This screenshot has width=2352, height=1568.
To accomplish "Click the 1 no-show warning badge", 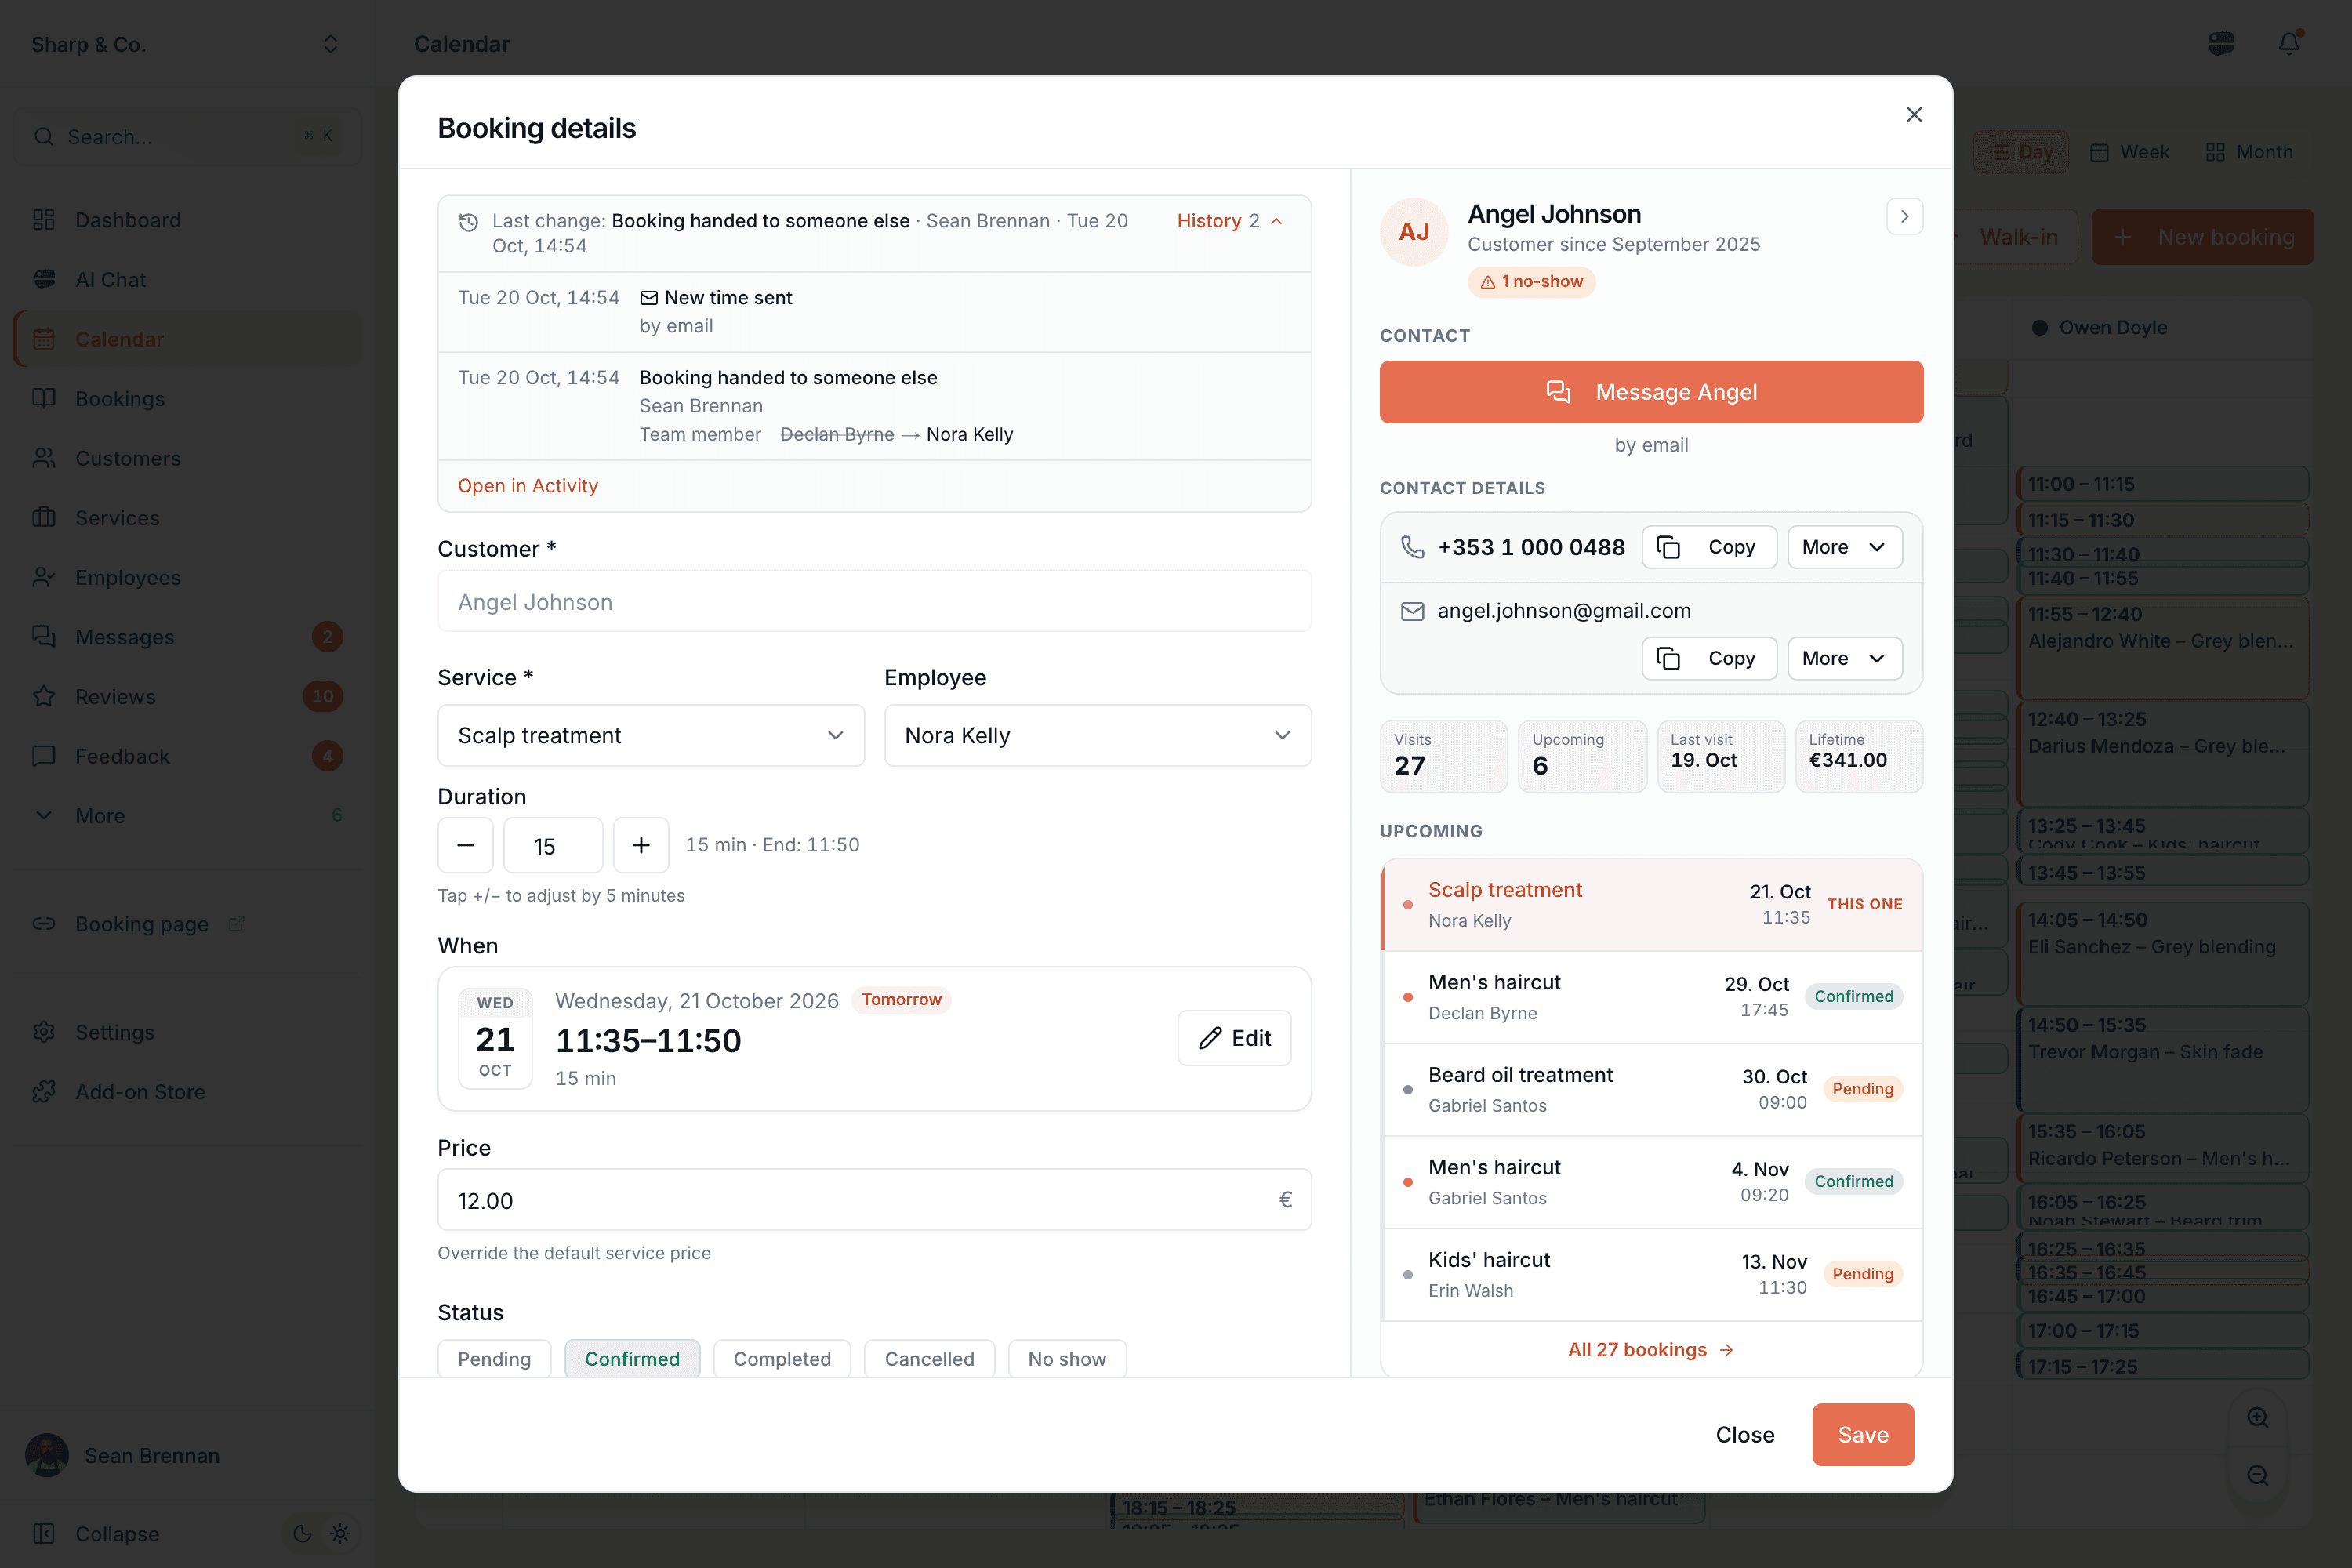I will click(1531, 282).
